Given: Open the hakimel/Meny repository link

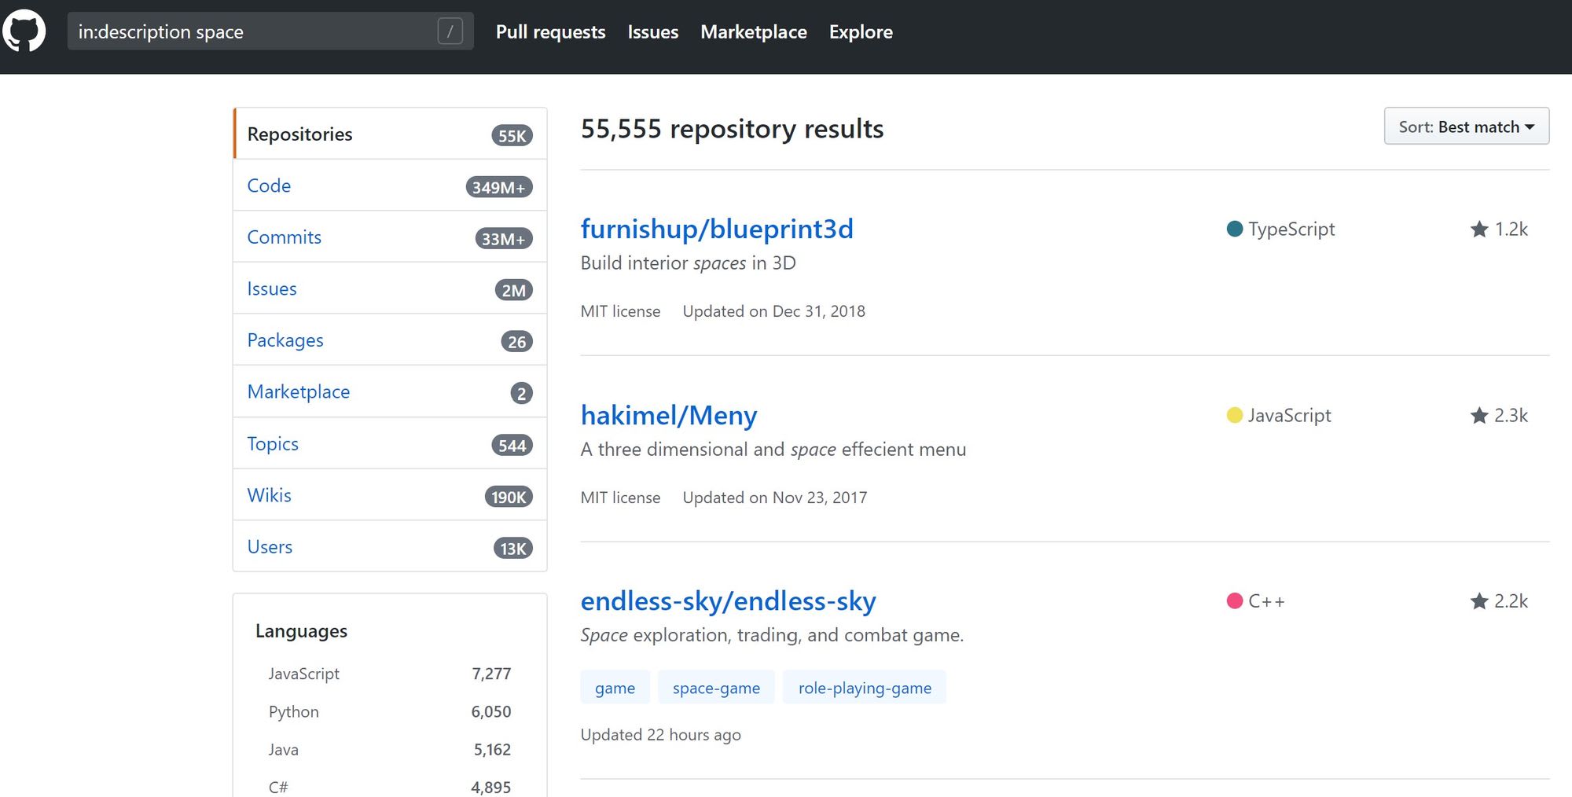Looking at the screenshot, I should pyautogui.click(x=669, y=415).
